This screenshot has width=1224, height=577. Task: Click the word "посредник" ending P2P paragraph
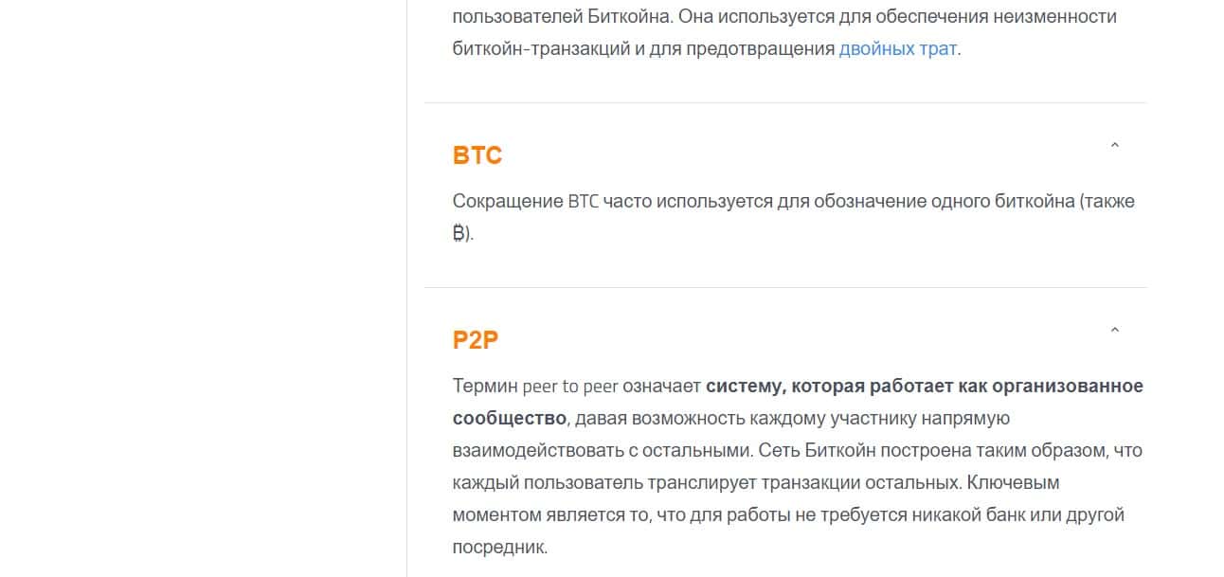(498, 548)
